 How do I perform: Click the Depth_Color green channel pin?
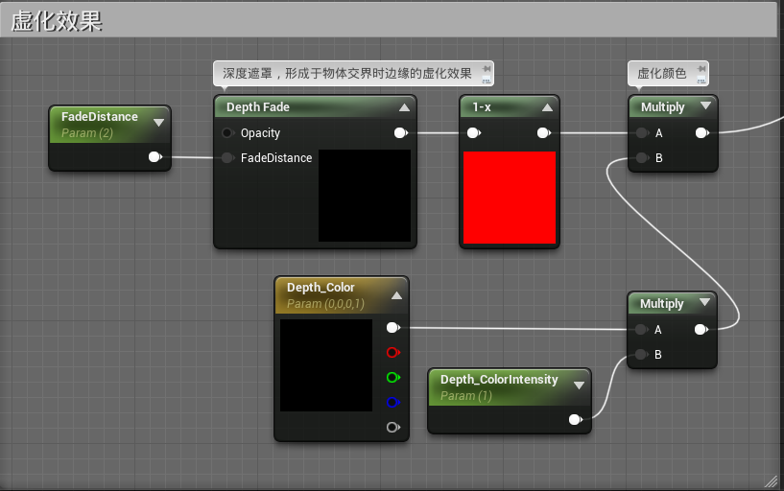[393, 378]
